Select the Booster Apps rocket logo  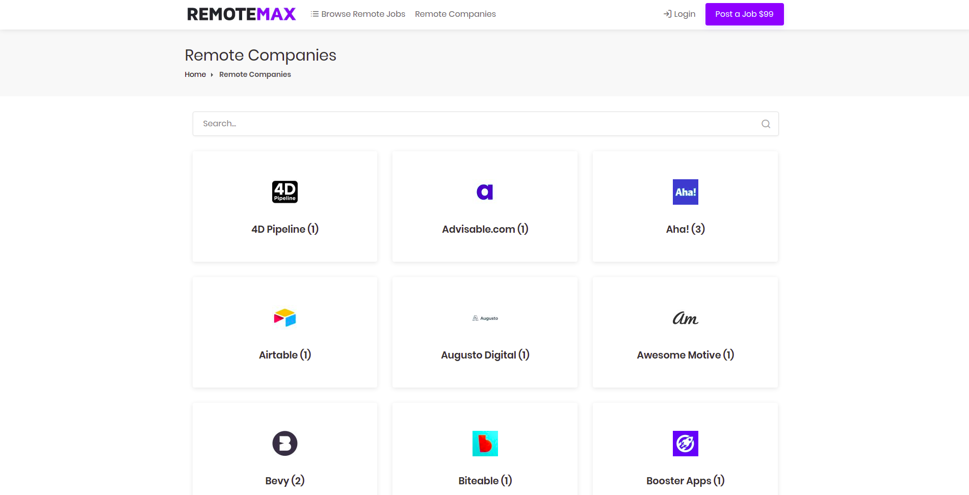click(x=685, y=444)
